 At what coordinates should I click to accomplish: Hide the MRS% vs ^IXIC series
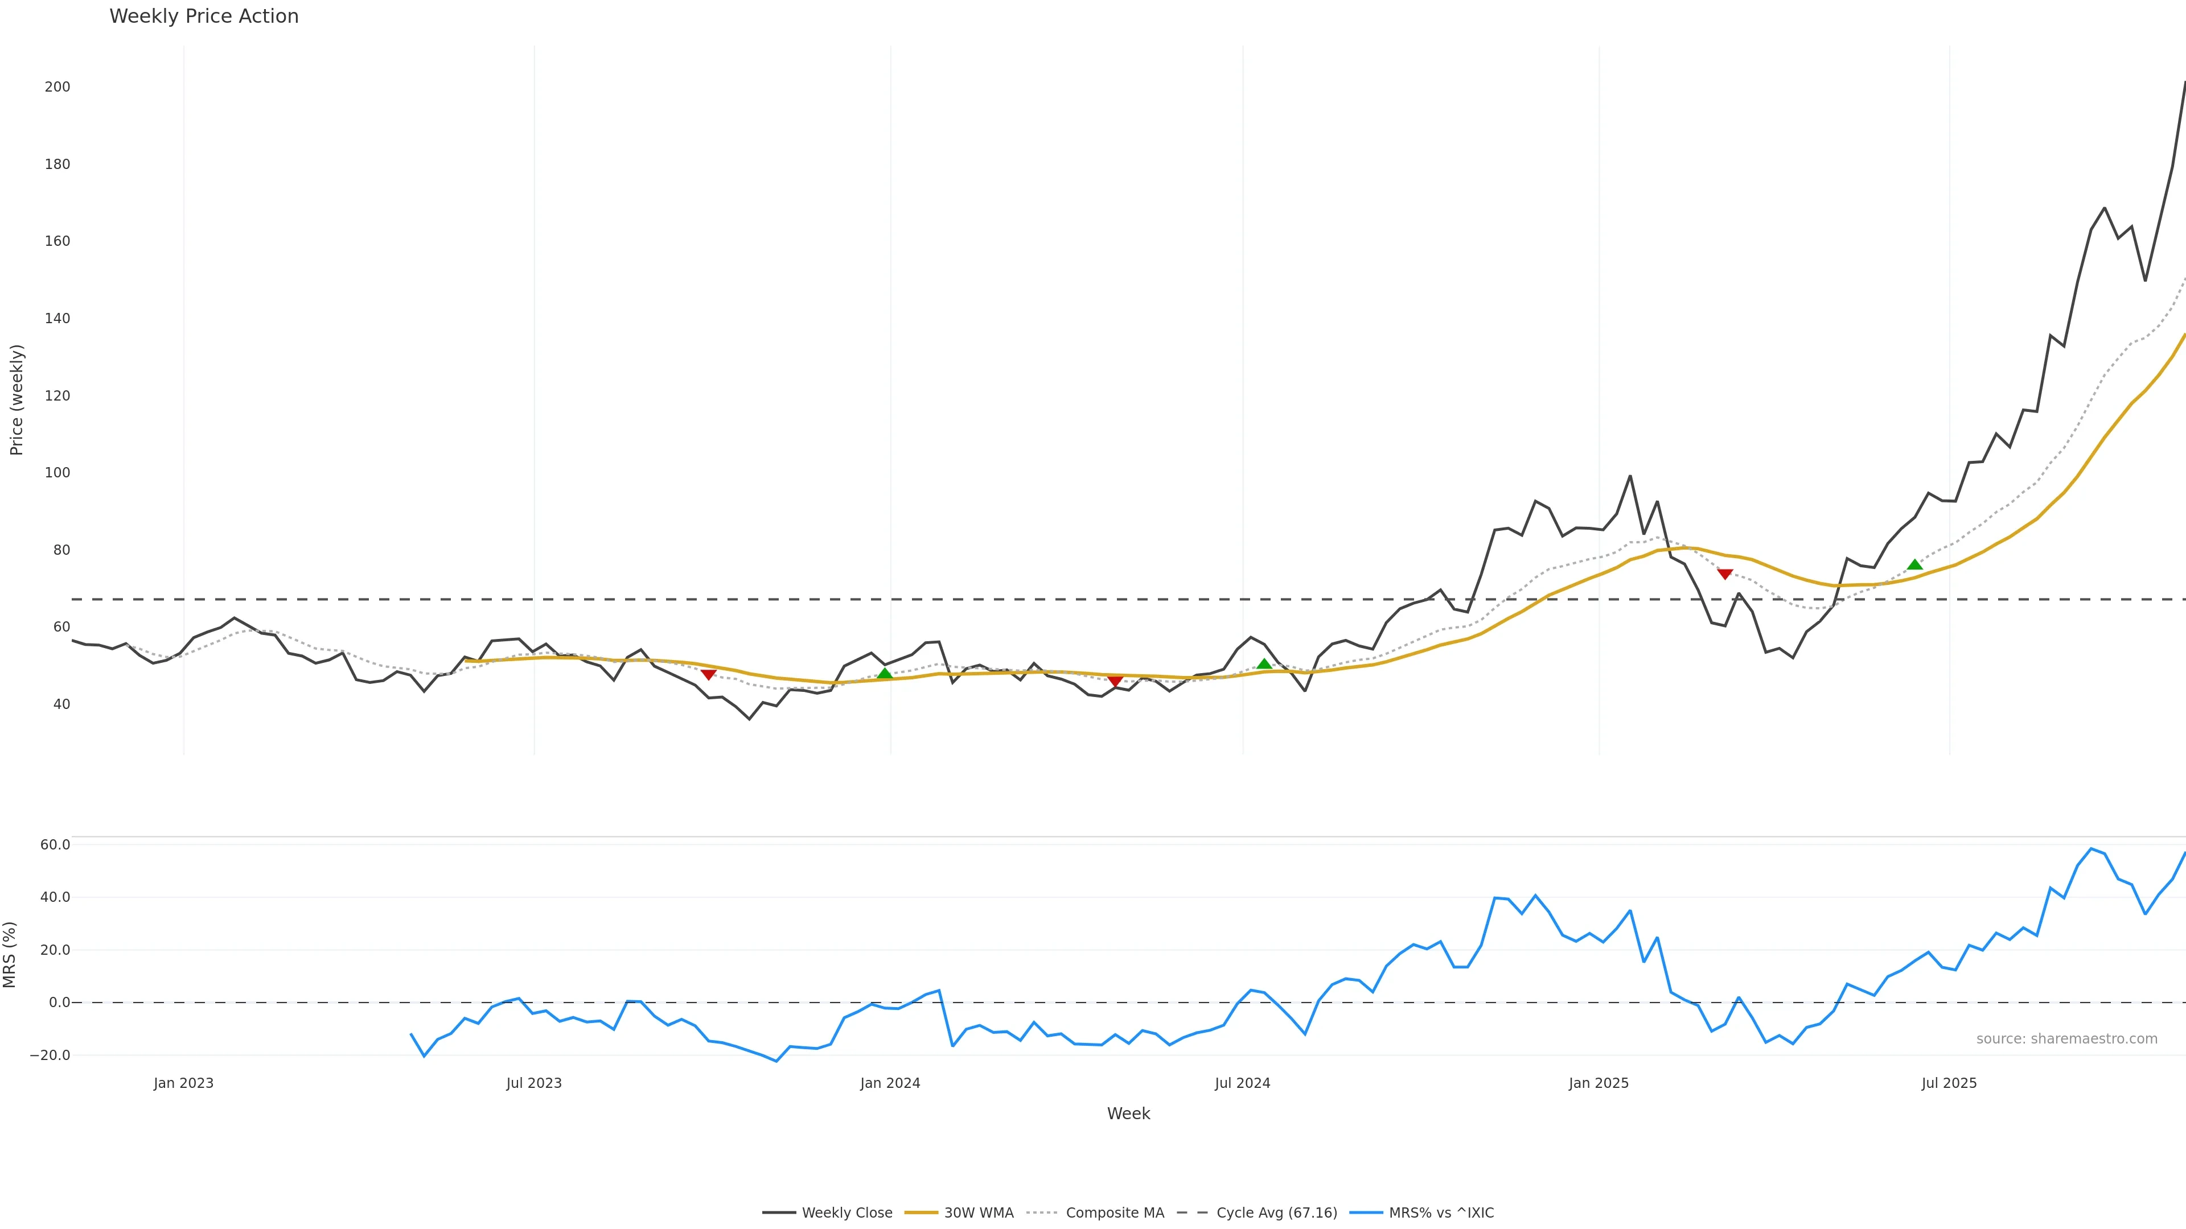tap(1441, 1213)
